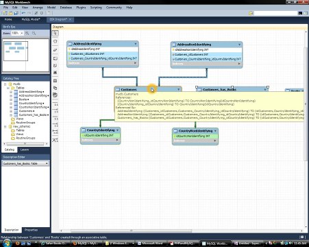
Task: Open the Zoom percentage dropdown
Action: [x=22, y=33]
